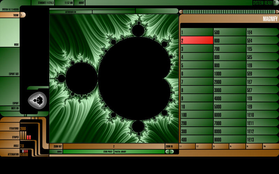Click the System Ready help question mark
The width and height of the screenshot is (279, 174).
[276, 3]
